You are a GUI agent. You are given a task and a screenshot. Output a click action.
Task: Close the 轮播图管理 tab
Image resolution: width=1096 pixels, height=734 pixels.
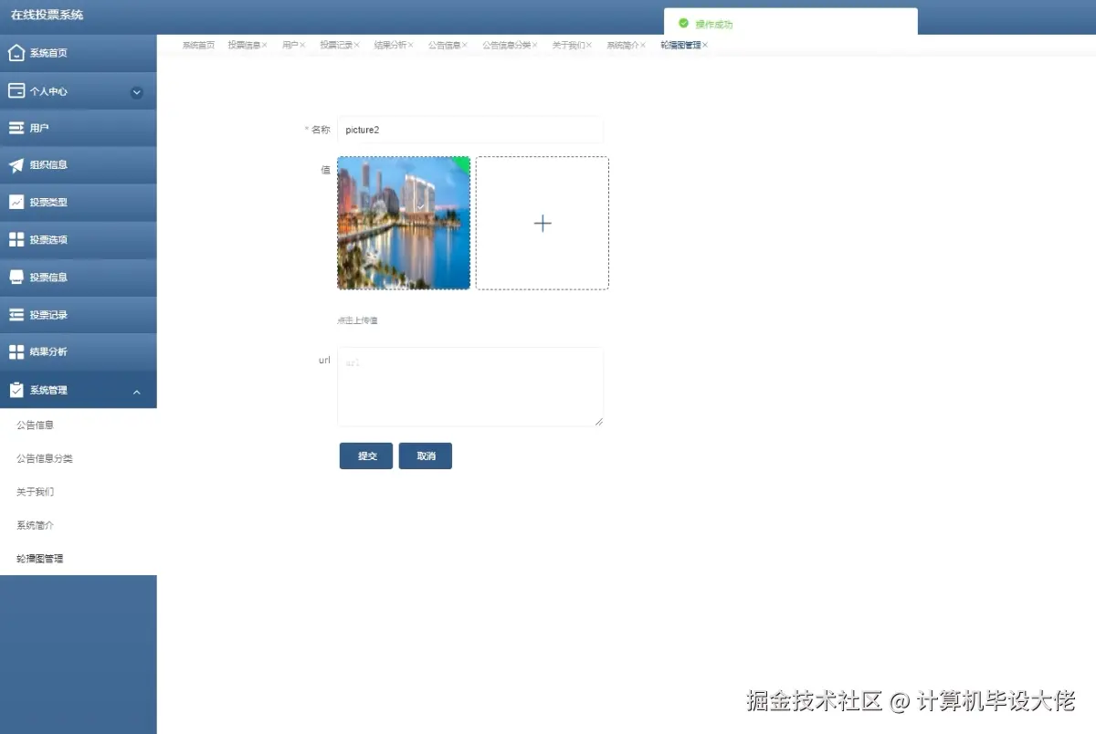(707, 43)
